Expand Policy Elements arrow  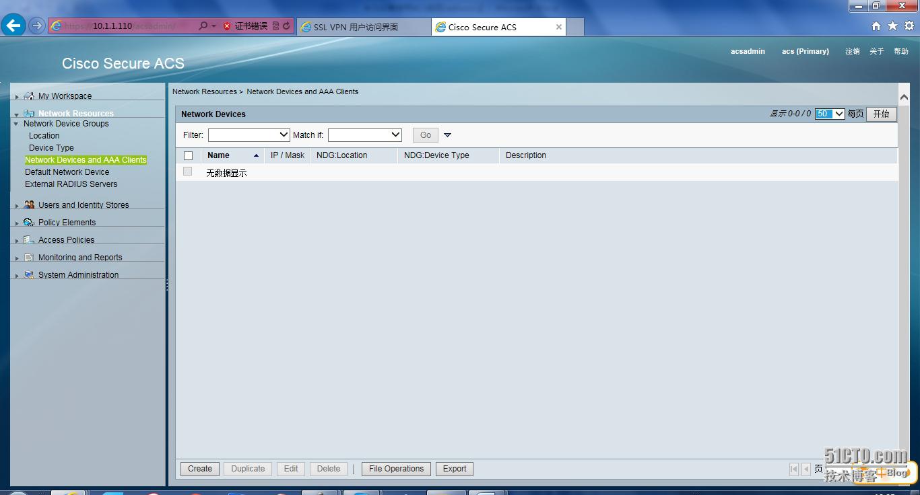17,223
